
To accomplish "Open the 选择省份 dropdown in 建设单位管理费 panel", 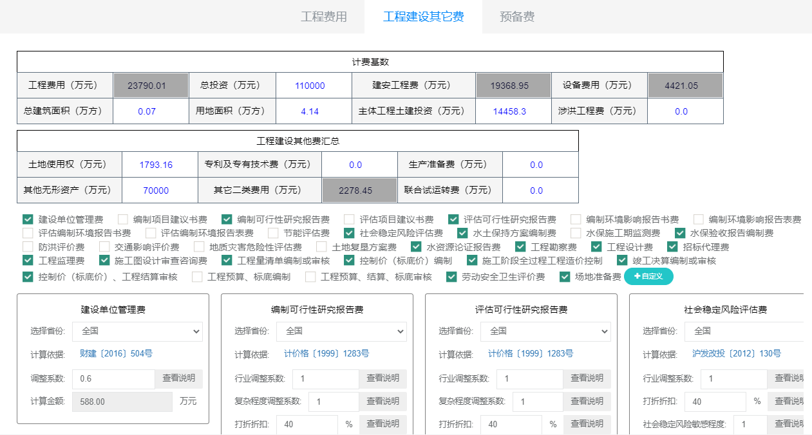I will tap(137, 331).
